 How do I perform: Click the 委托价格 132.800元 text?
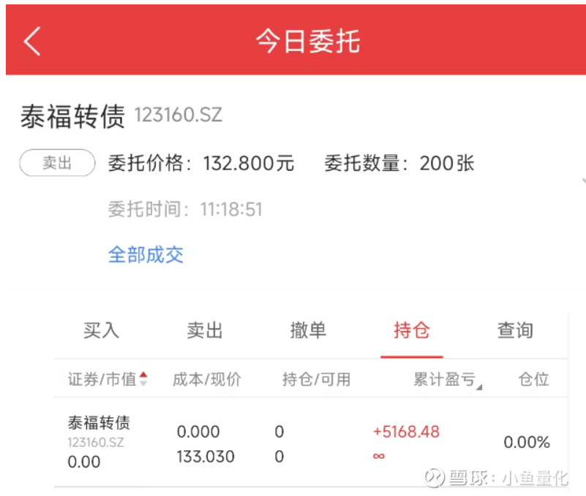click(x=201, y=163)
